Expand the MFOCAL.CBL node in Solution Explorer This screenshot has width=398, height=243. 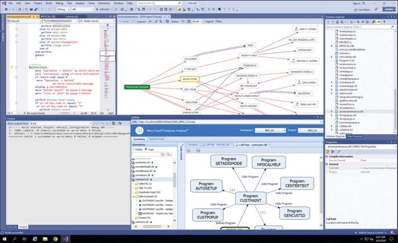(332, 46)
